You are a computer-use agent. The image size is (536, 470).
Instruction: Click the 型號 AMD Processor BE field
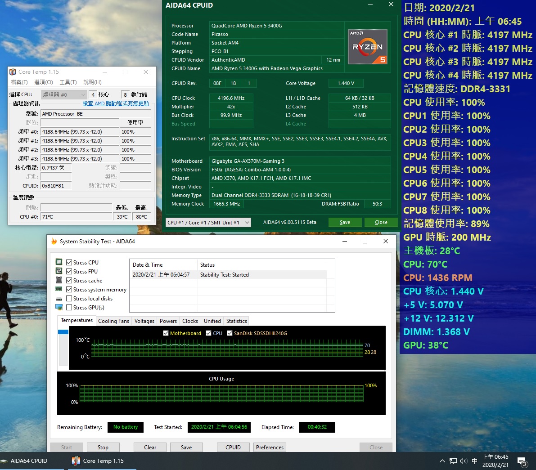pos(96,114)
